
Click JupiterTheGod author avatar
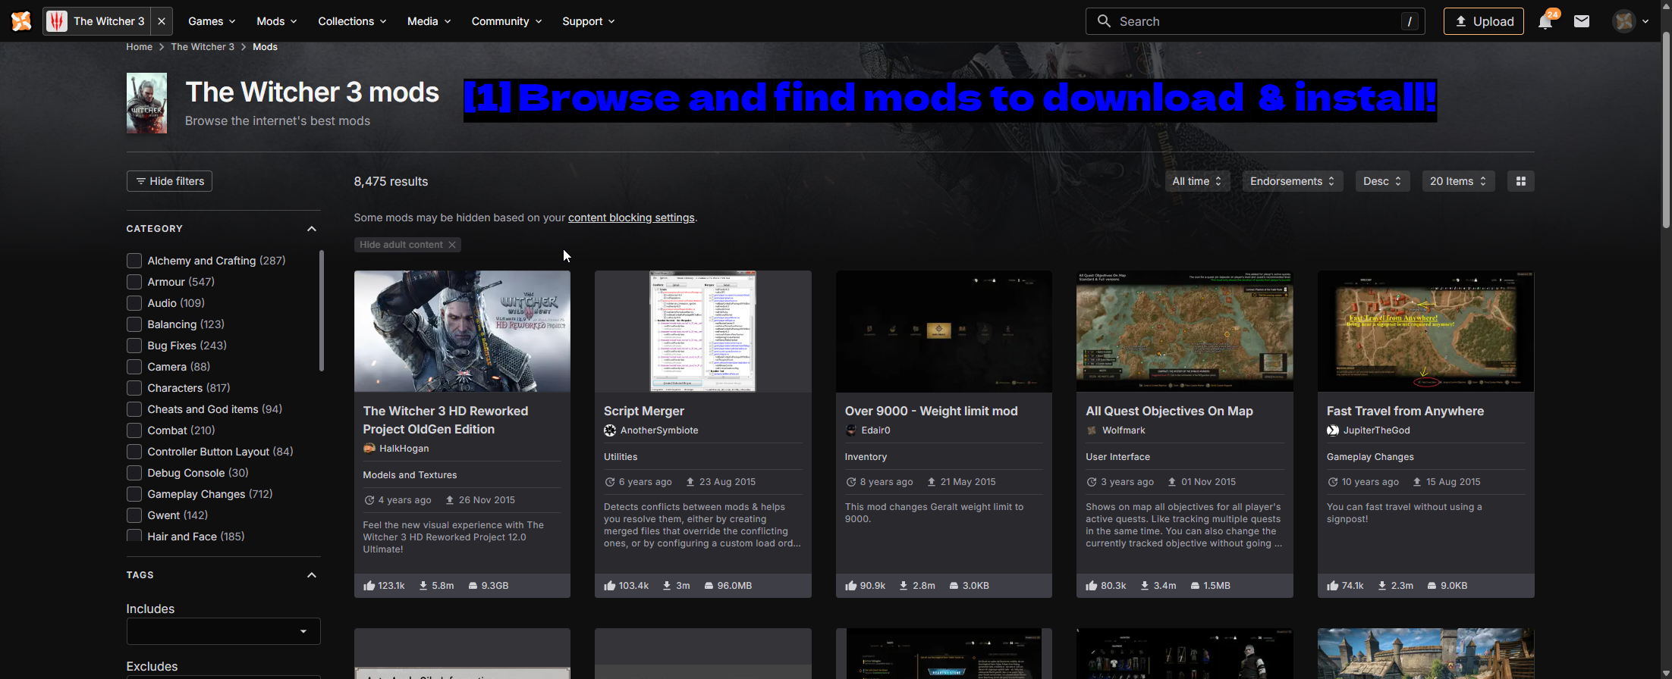click(x=1333, y=430)
